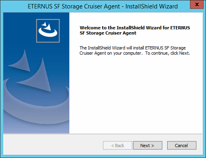Click the large faded sail in the blue sidebar
The image size is (206, 158).
point(37,78)
